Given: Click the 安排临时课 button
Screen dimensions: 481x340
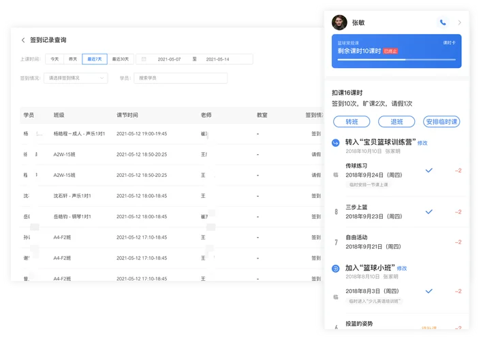Looking at the screenshot, I should [441, 122].
